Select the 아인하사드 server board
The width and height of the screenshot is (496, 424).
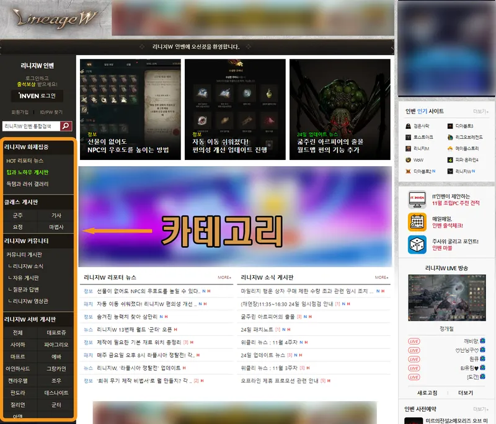[x=18, y=369]
